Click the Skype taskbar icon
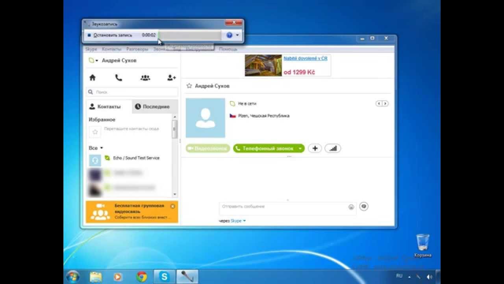504x284 pixels. (164, 277)
